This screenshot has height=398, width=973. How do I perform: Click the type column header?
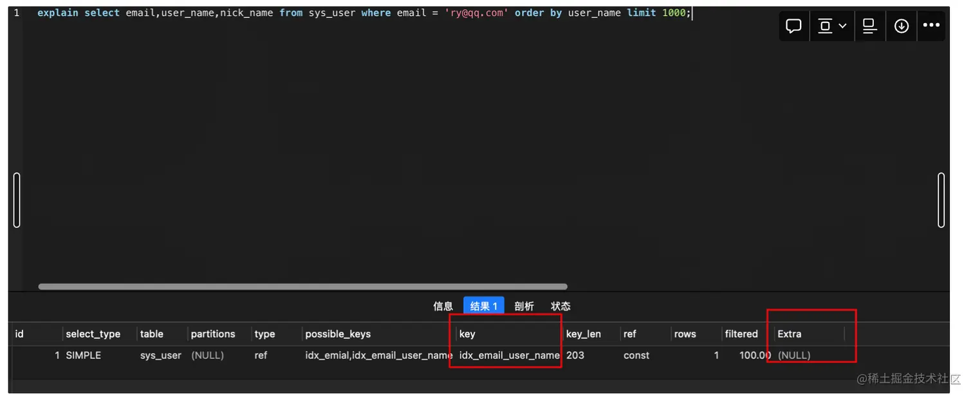click(x=264, y=334)
